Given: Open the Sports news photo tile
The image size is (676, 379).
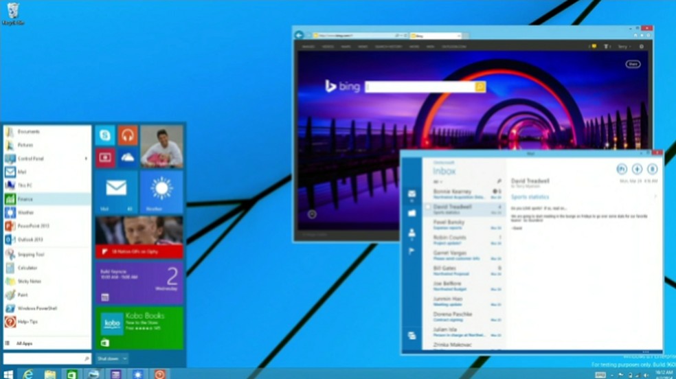Looking at the screenshot, I should 139,238.
